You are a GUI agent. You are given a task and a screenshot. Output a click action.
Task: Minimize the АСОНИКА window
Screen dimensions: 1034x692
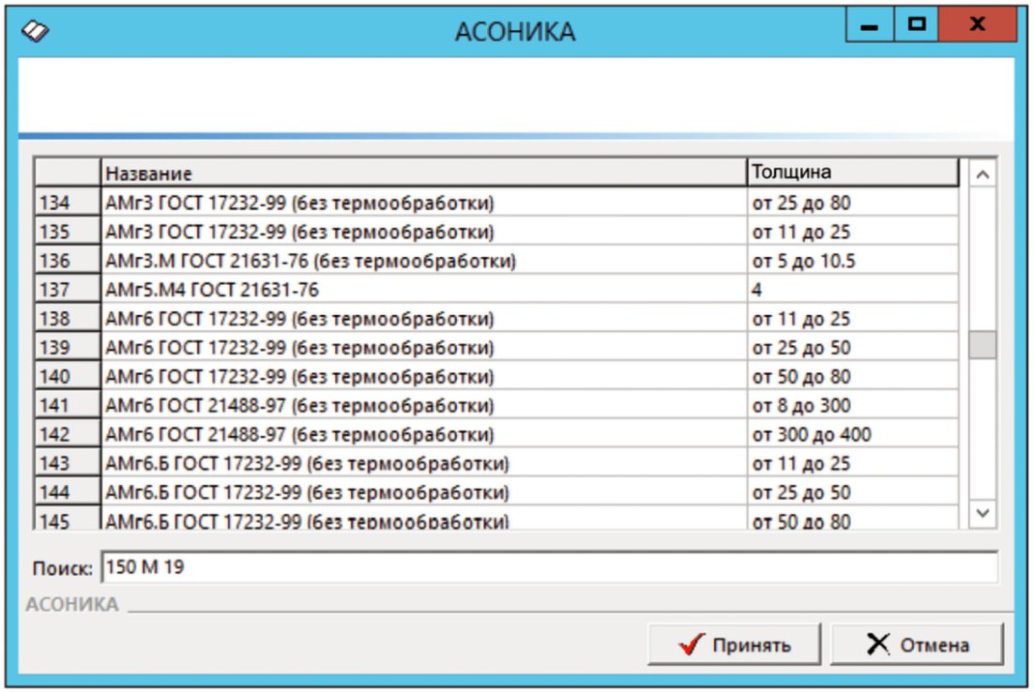(870, 25)
